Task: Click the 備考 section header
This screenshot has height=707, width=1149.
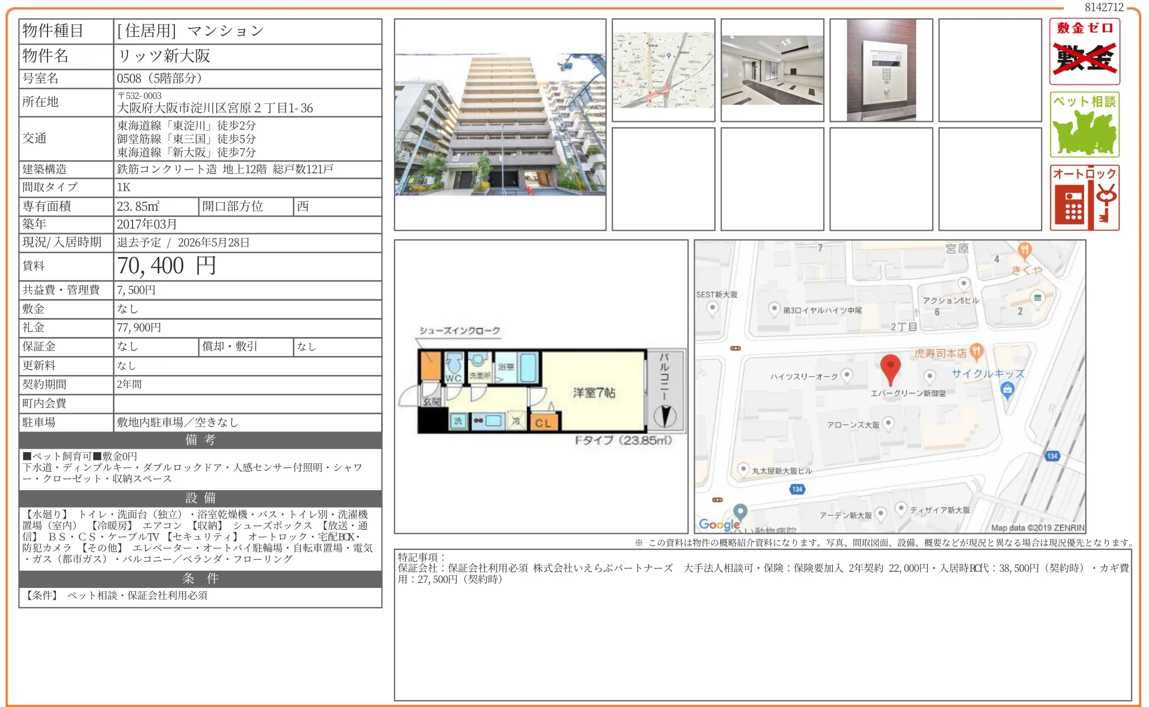Action: 200,440
